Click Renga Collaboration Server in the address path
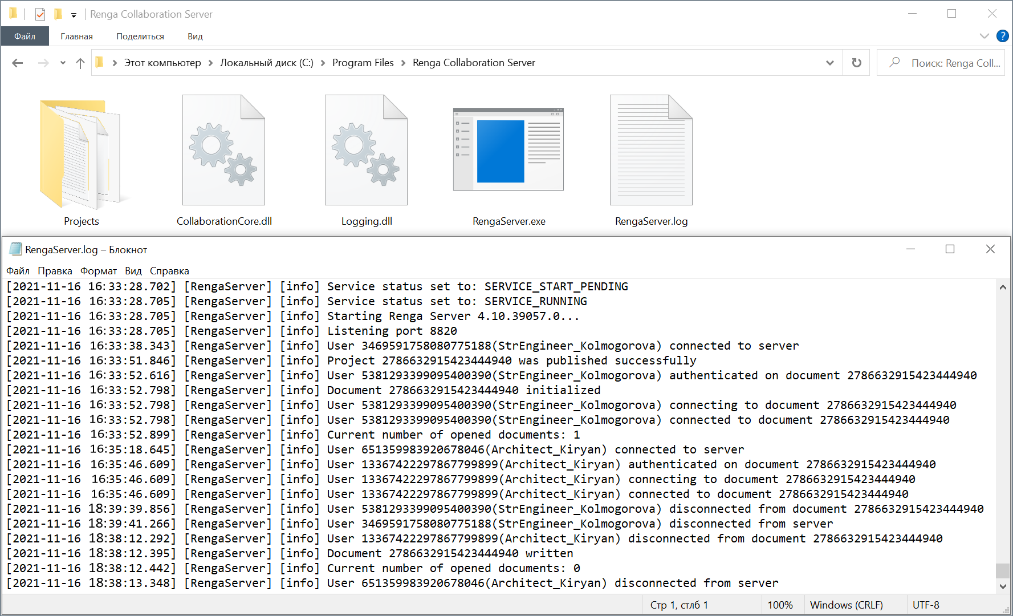The width and height of the screenshot is (1013, 616). coord(474,63)
